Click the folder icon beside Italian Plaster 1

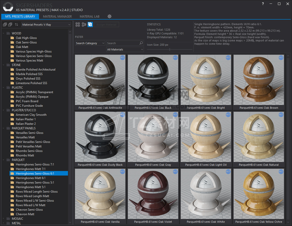(12, 119)
